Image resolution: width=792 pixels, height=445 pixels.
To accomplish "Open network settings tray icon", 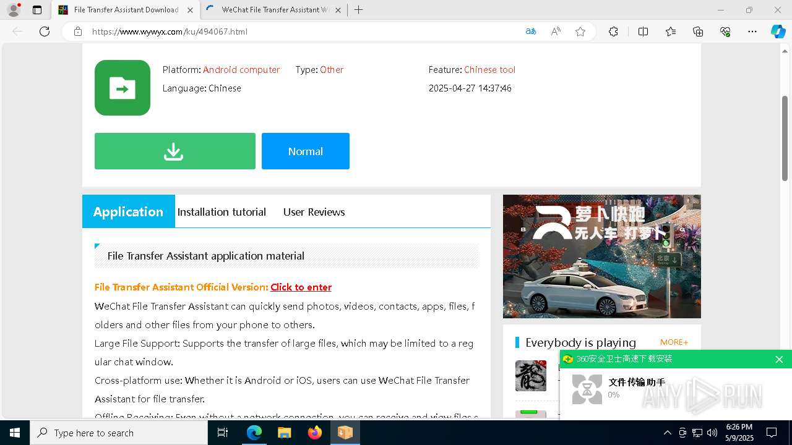I will (697, 433).
